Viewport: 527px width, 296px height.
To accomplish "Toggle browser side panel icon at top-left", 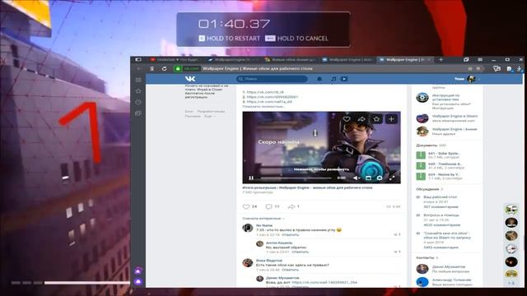I will click(138, 60).
